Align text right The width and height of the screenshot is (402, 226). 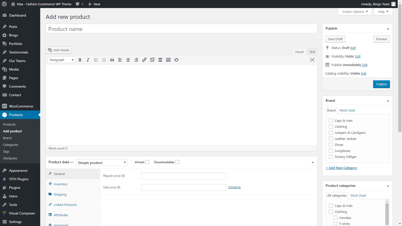[136, 60]
